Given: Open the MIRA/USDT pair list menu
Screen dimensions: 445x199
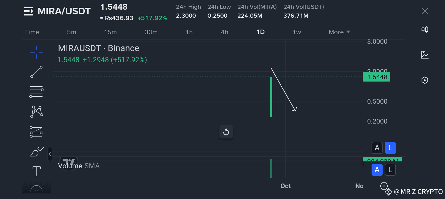Looking at the screenshot, I should click(29, 11).
